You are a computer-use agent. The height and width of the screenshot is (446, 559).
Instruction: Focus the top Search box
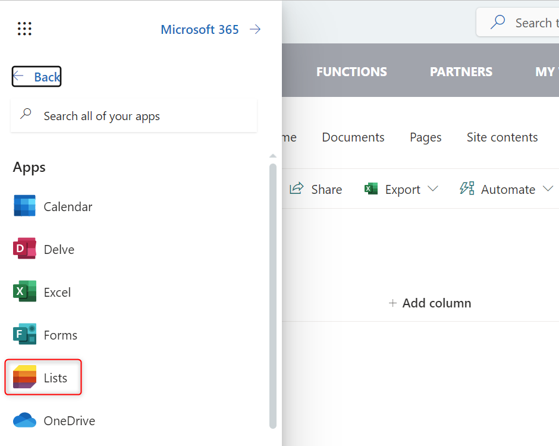tap(517, 23)
